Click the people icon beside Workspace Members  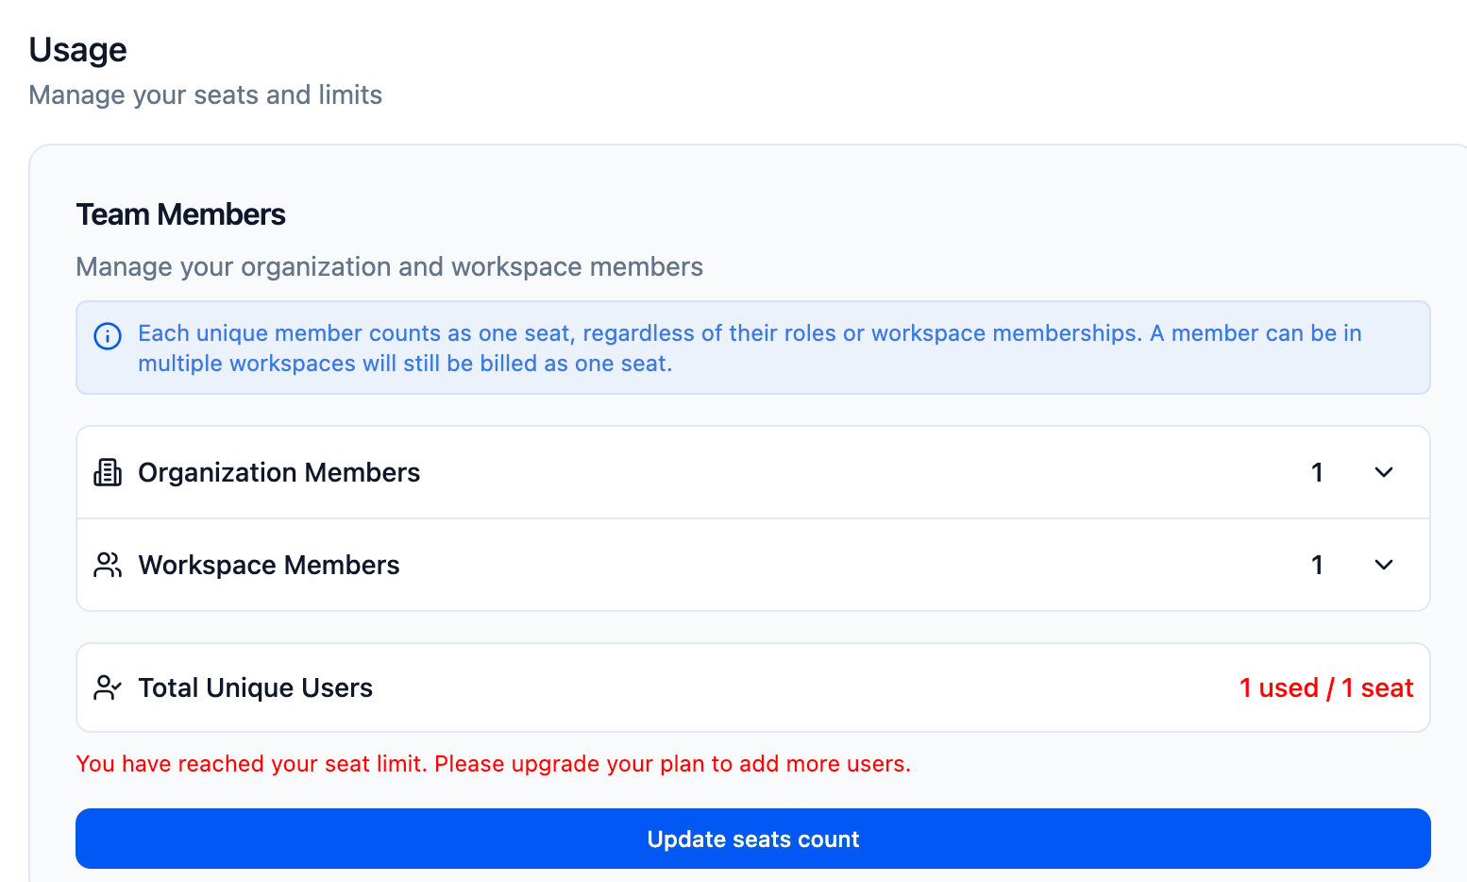[108, 565]
